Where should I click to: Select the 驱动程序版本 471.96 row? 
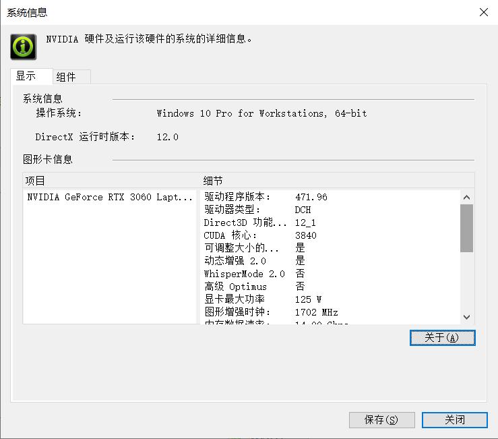coord(332,197)
